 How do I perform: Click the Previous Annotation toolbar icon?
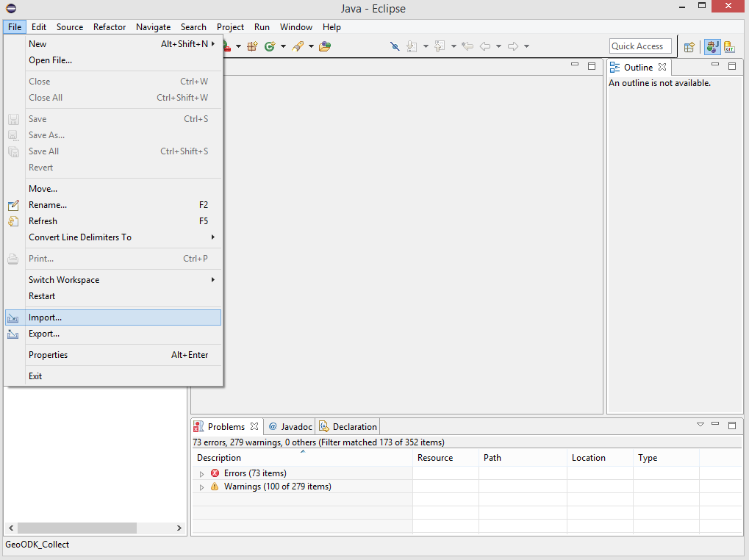point(440,46)
